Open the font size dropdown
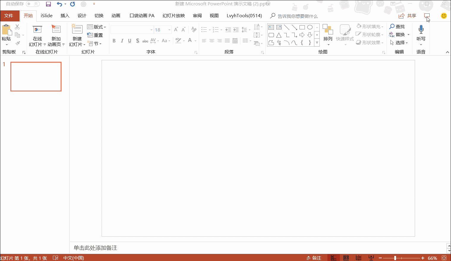451x261 pixels. (x=169, y=30)
